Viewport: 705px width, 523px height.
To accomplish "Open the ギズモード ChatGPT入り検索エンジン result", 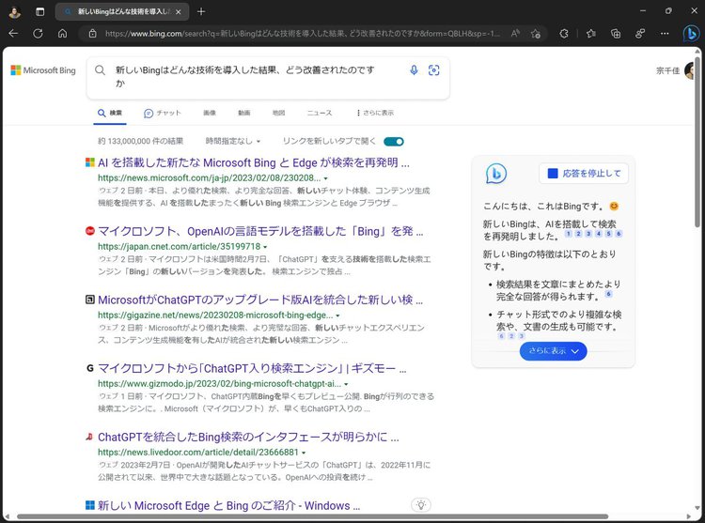I will coord(246,368).
